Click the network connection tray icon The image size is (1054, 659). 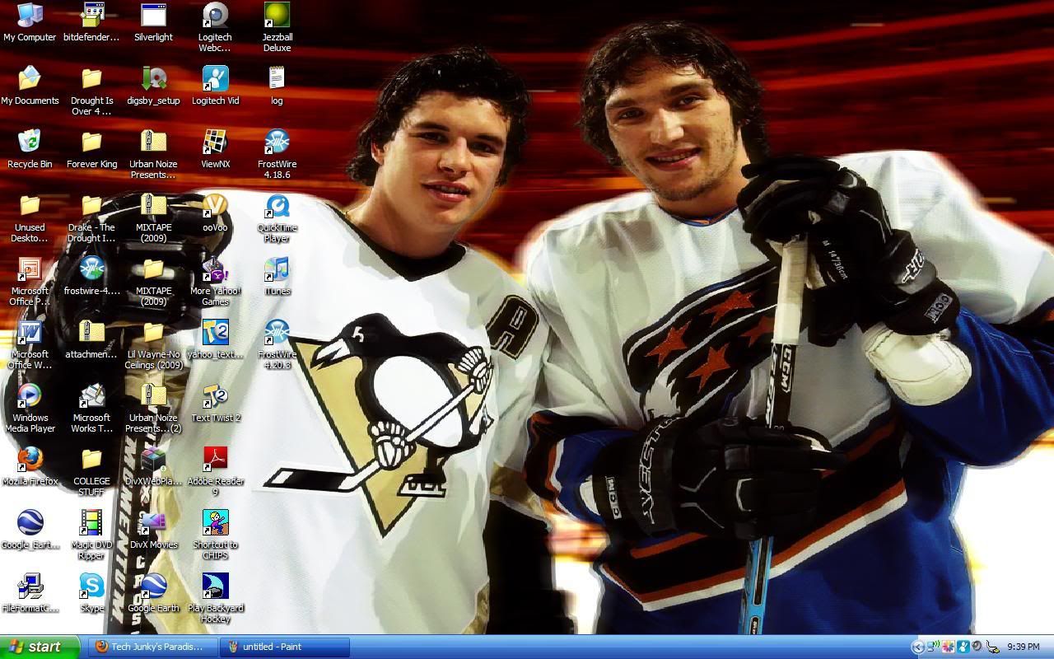[x=933, y=647]
